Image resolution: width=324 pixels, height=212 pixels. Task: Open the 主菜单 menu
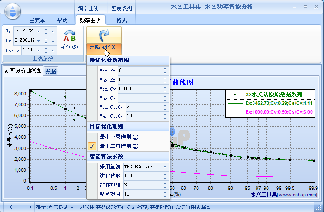click(39, 20)
